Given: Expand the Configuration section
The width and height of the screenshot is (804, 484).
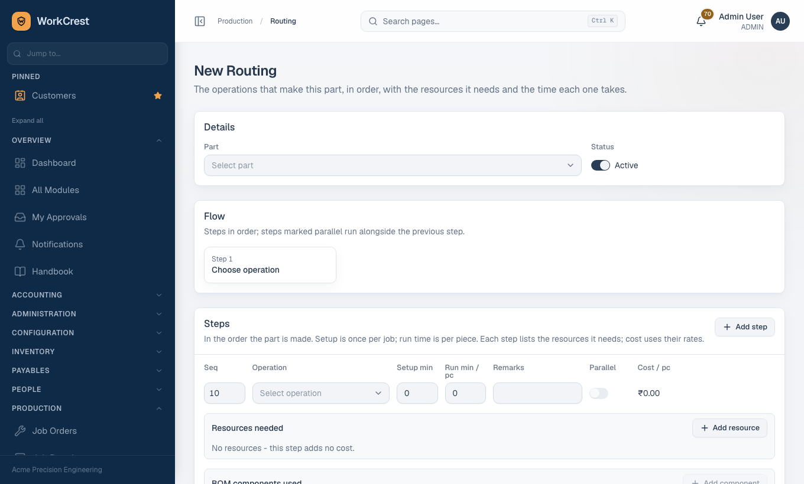Looking at the screenshot, I should point(87,333).
